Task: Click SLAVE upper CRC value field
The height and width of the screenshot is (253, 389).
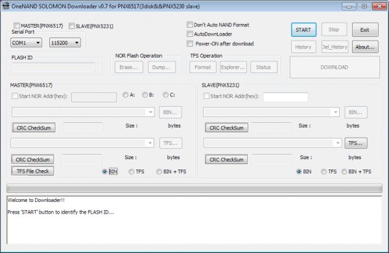Action: click(x=271, y=127)
